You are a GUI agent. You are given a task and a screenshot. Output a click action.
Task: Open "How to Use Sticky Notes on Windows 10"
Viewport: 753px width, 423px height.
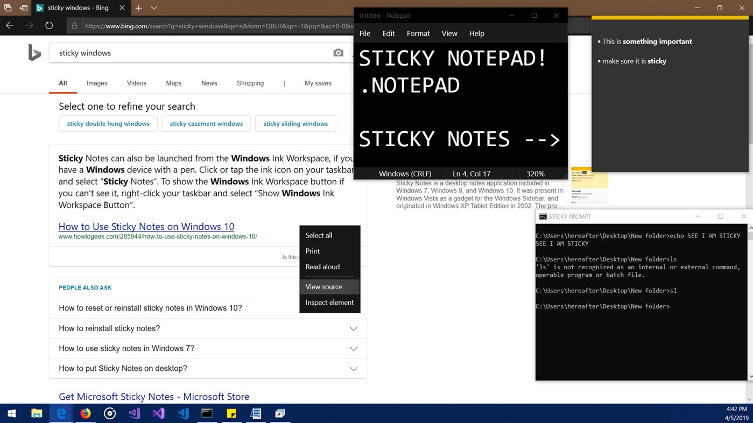[146, 226]
